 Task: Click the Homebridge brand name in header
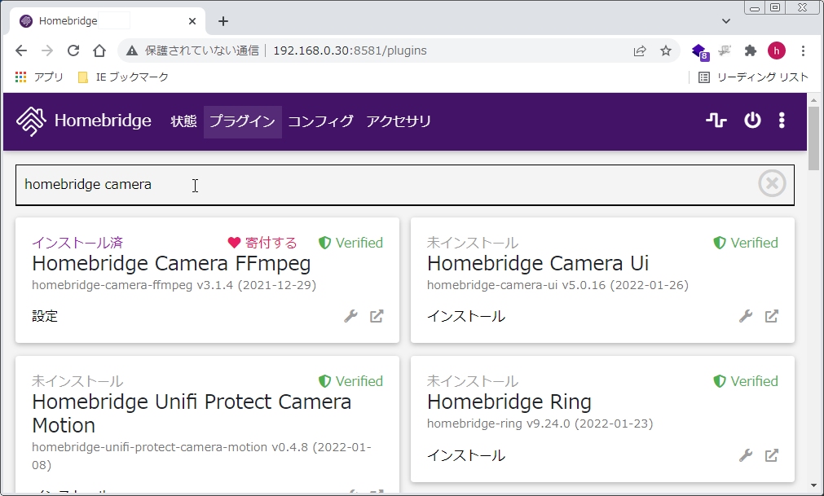[103, 121]
